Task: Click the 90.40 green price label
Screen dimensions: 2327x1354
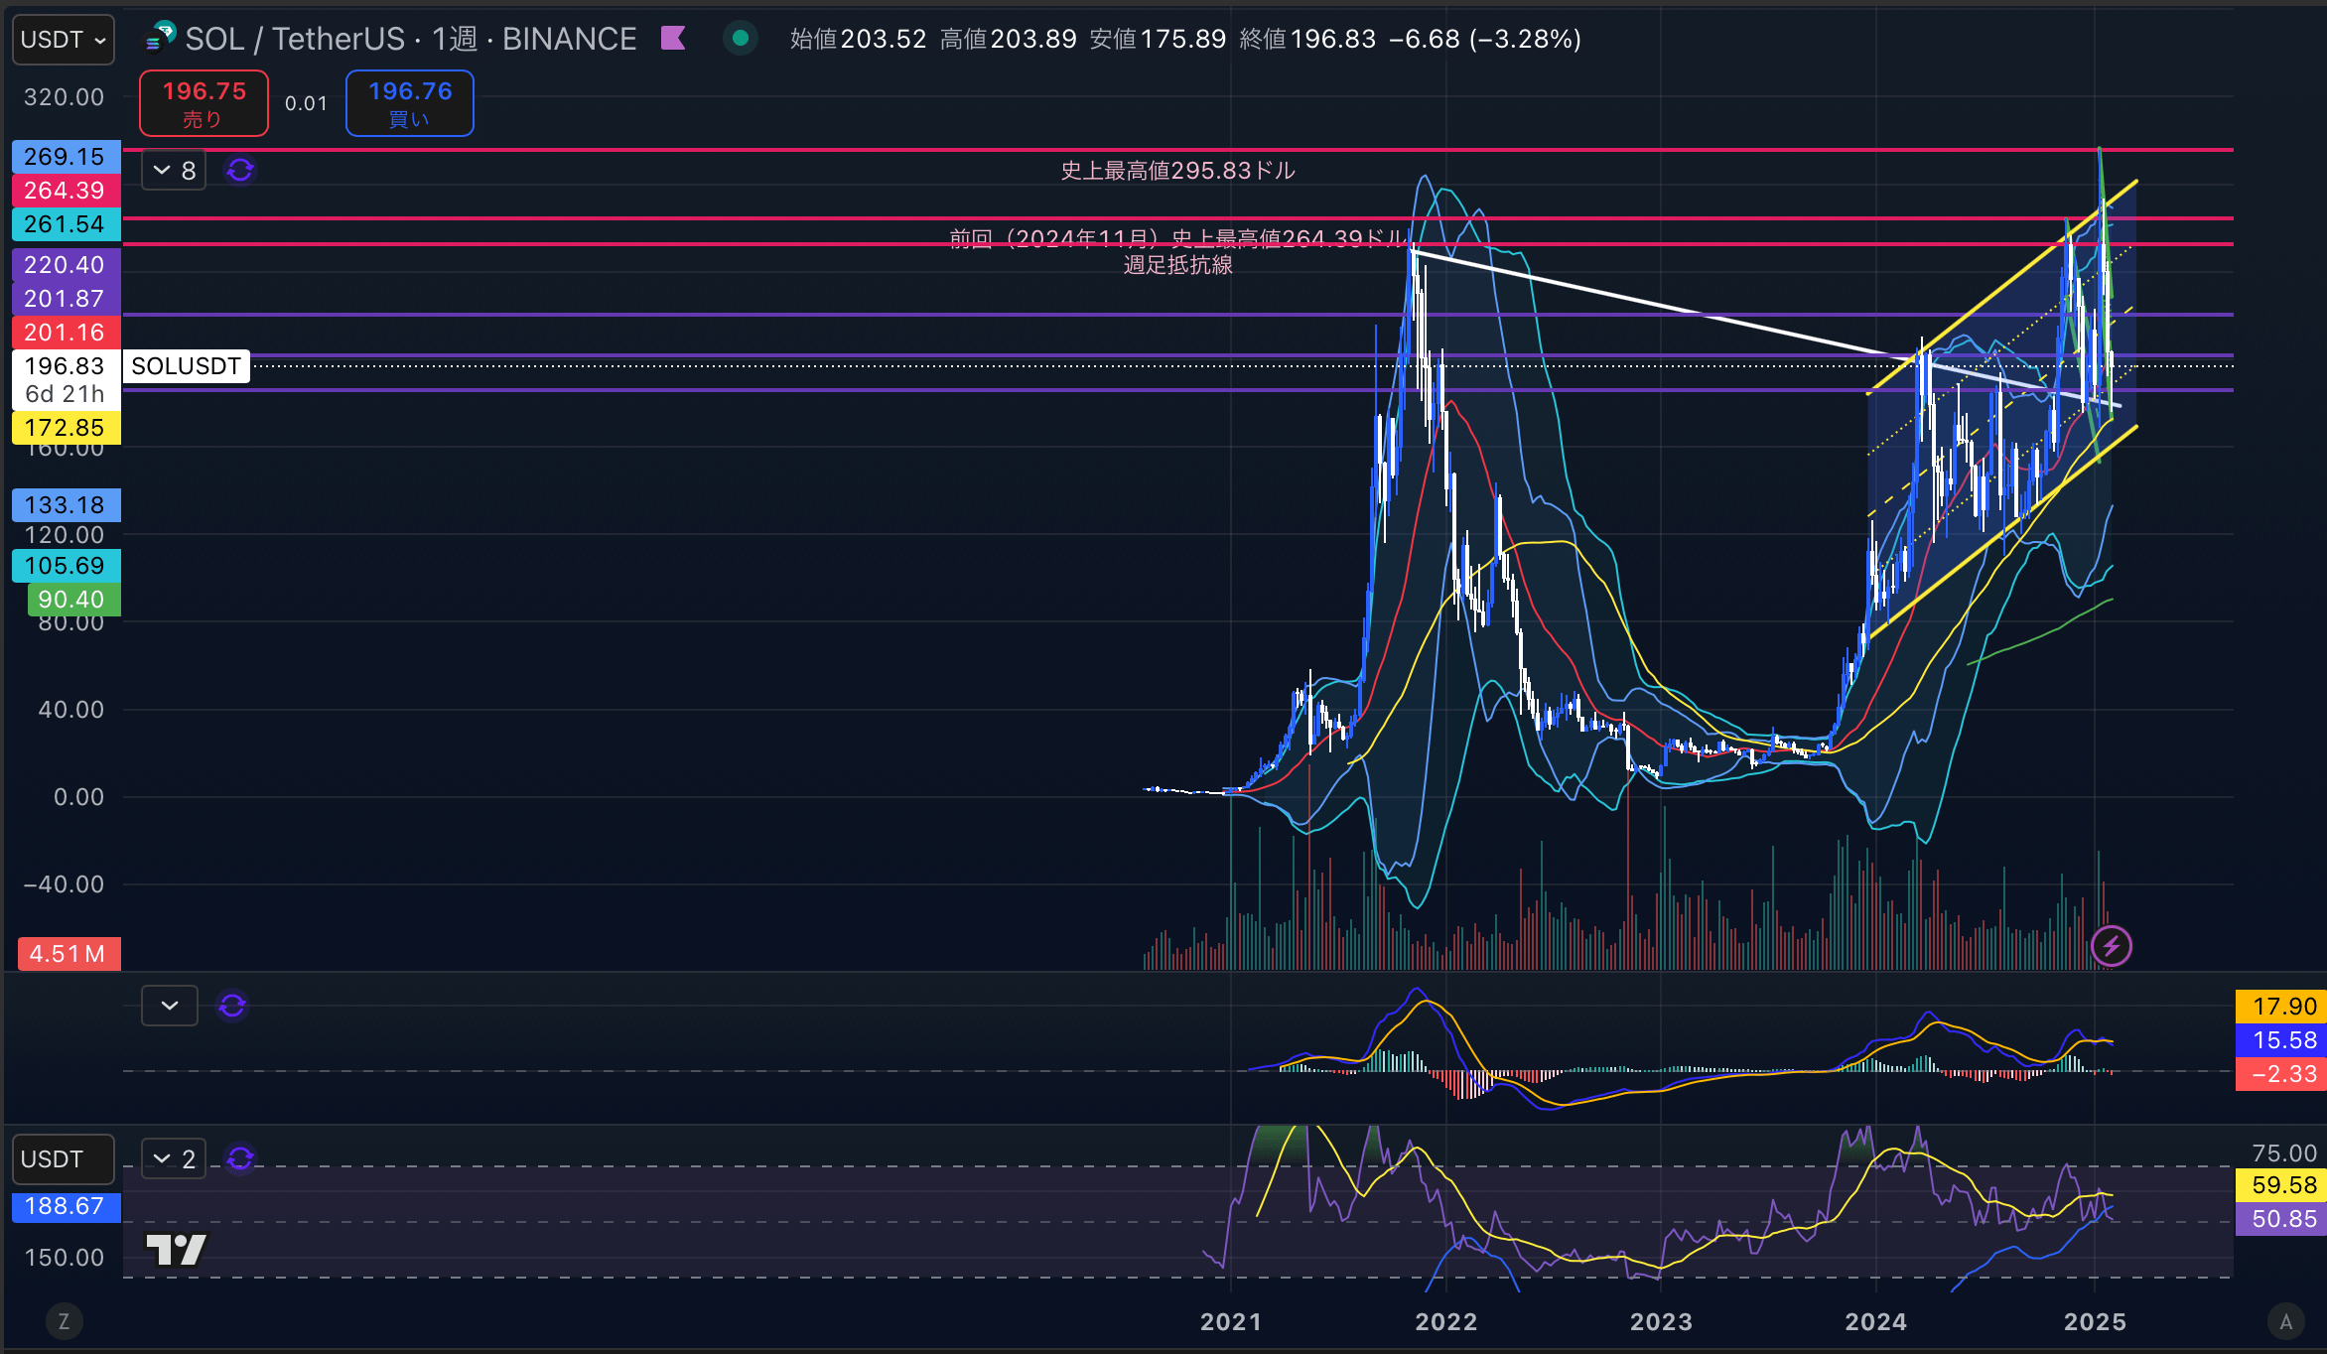Action: pyautogui.click(x=72, y=600)
